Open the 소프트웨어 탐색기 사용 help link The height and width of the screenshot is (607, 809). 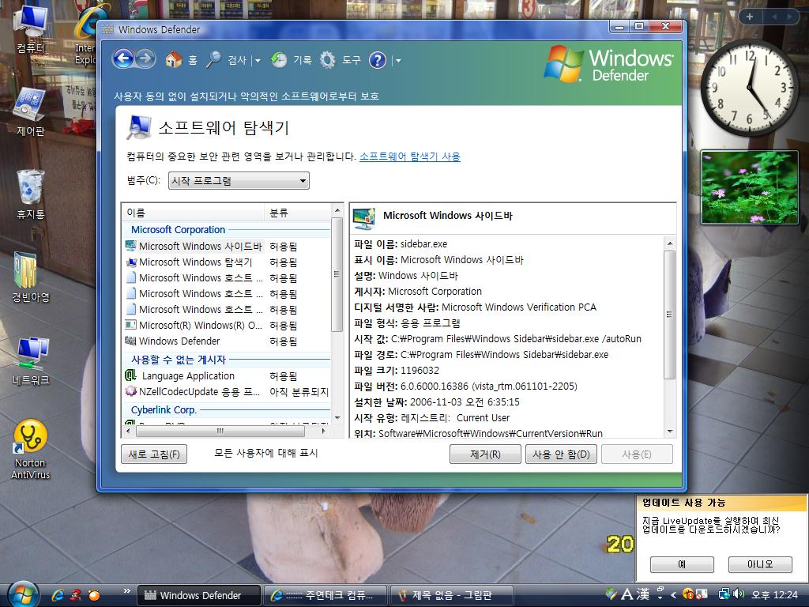[x=410, y=156]
